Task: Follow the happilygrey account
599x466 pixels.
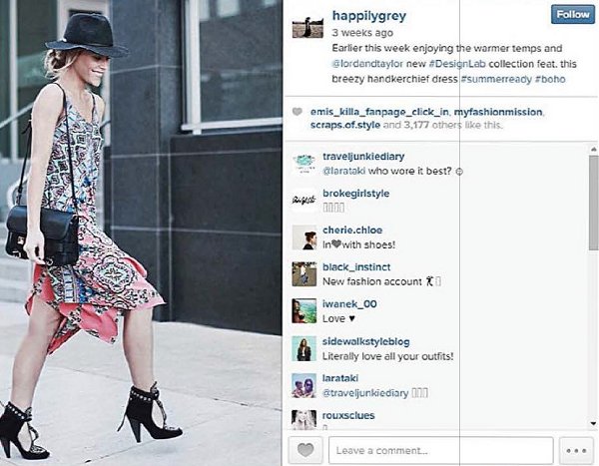Action: (x=573, y=15)
